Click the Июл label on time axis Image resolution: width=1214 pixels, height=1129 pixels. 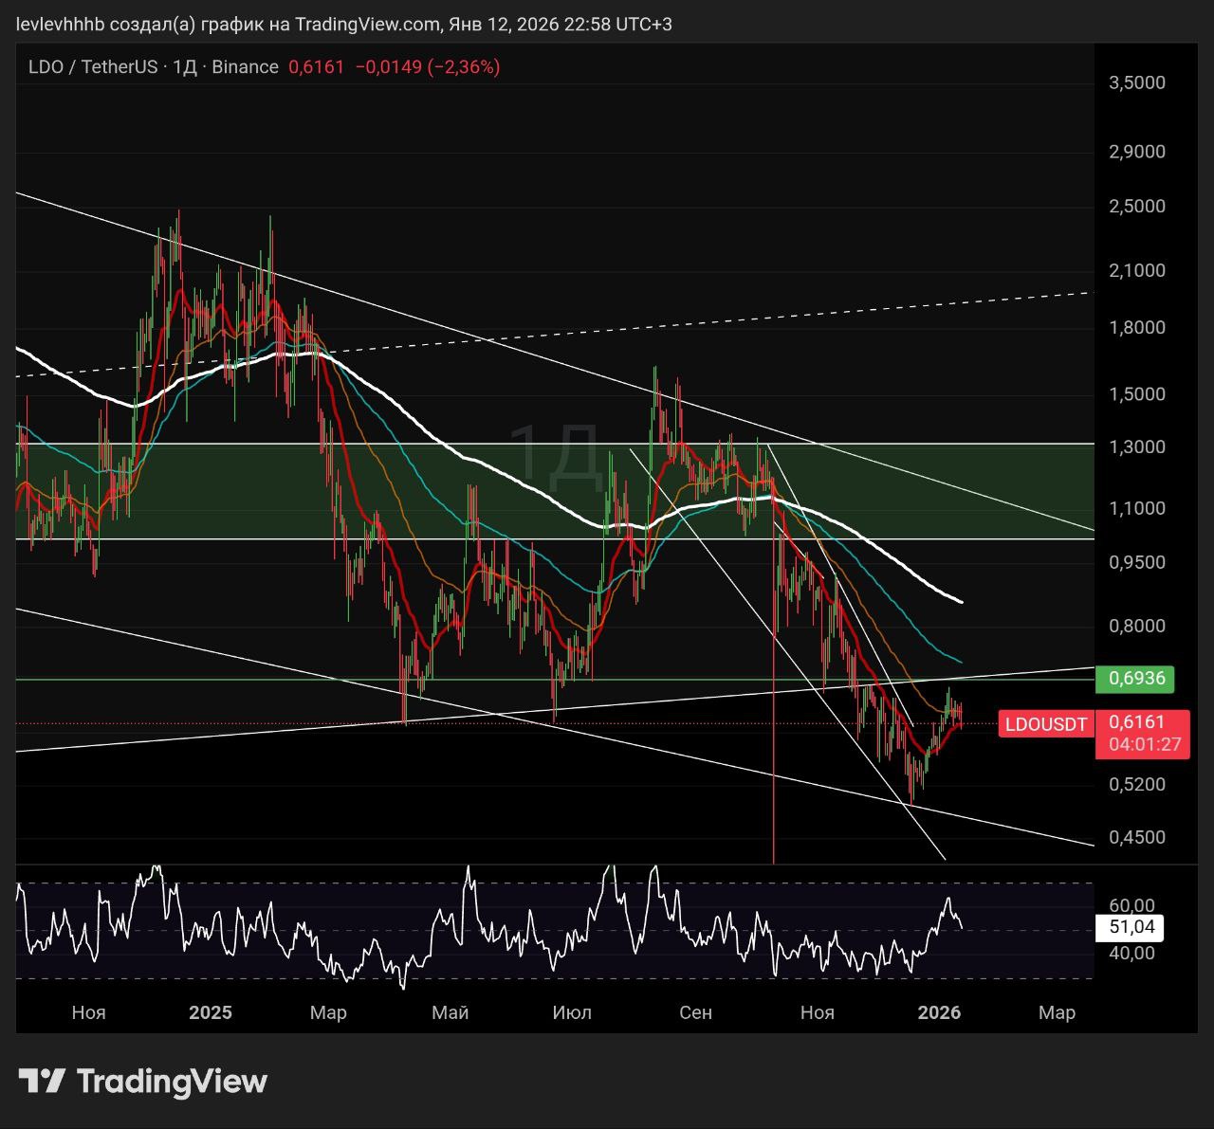pos(571,1012)
